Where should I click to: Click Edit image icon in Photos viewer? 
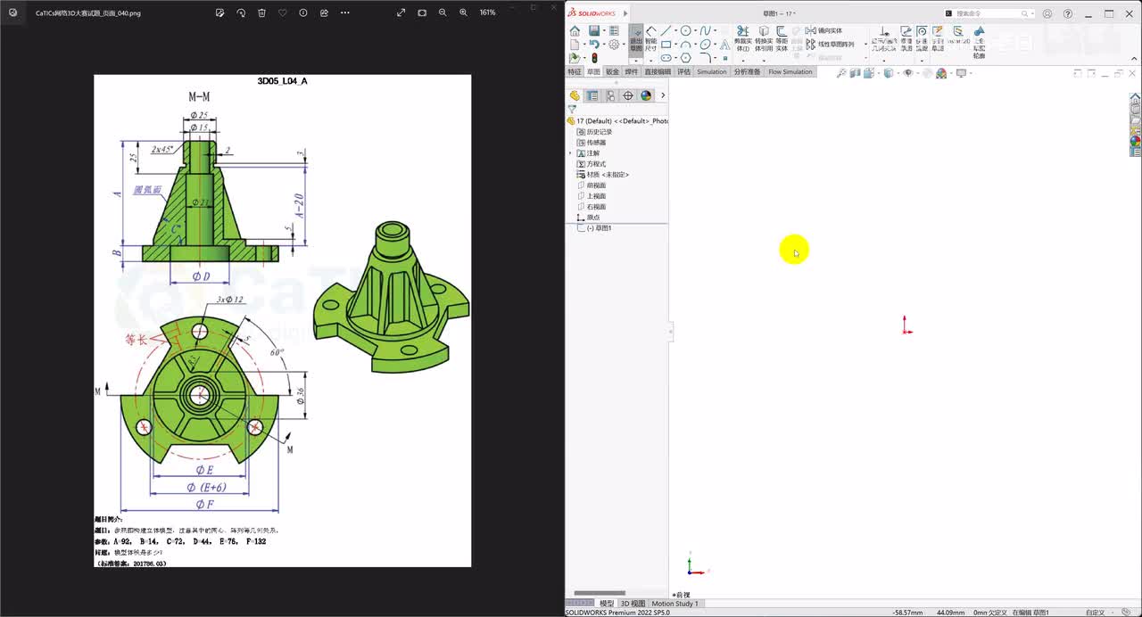pyautogui.click(x=220, y=12)
